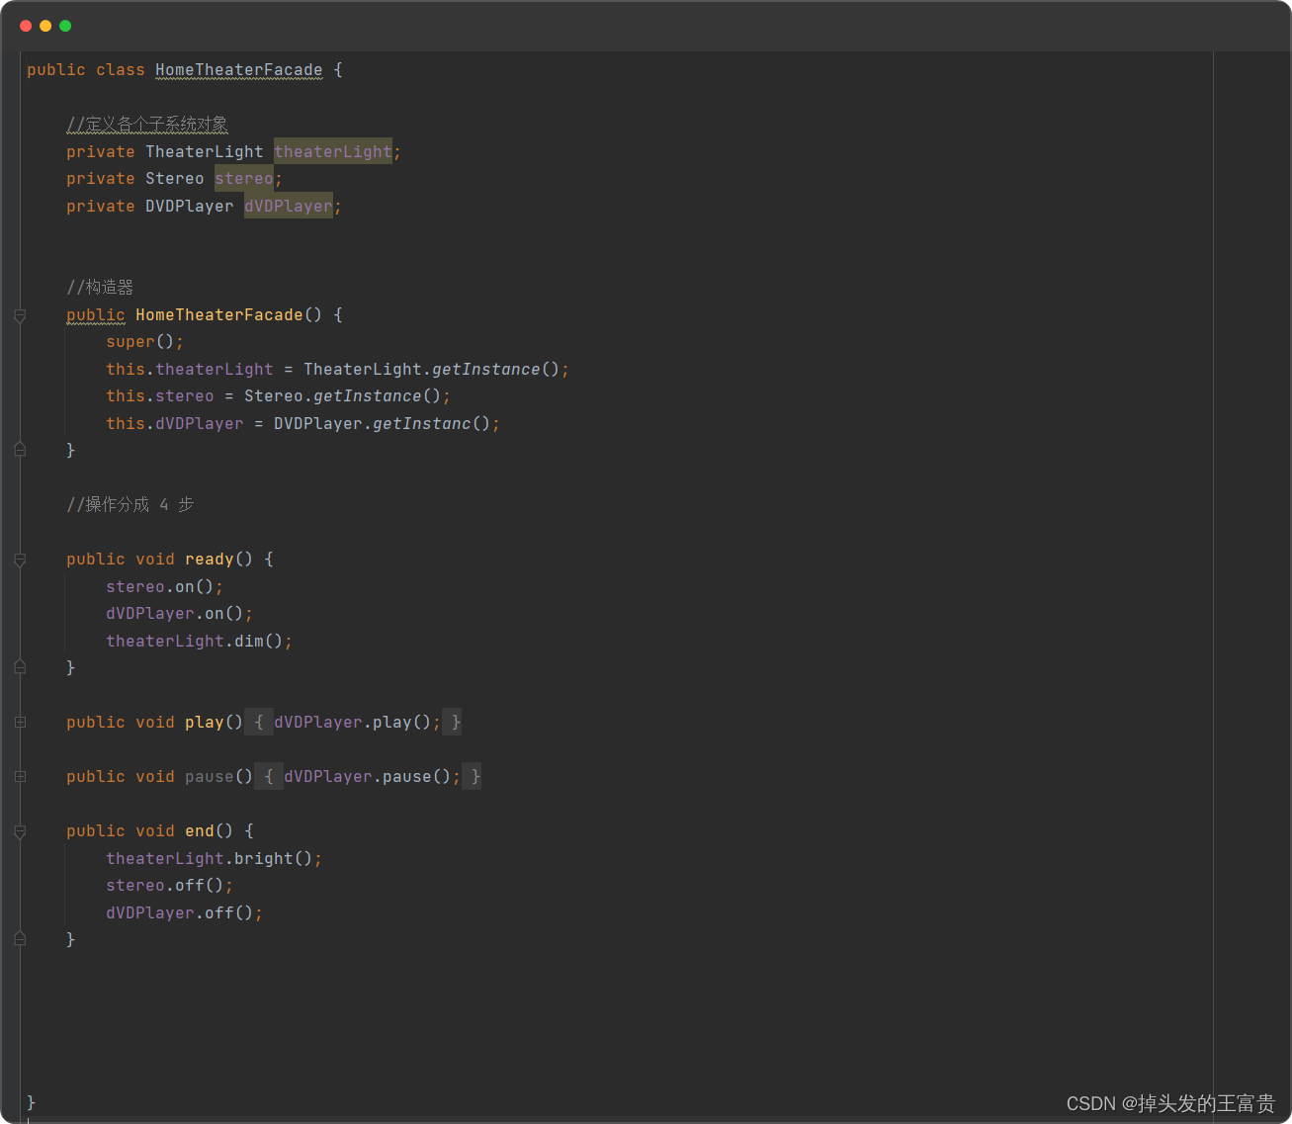This screenshot has height=1124, width=1292.
Task: Click the green maximize window button
Action: pyautogui.click(x=65, y=26)
